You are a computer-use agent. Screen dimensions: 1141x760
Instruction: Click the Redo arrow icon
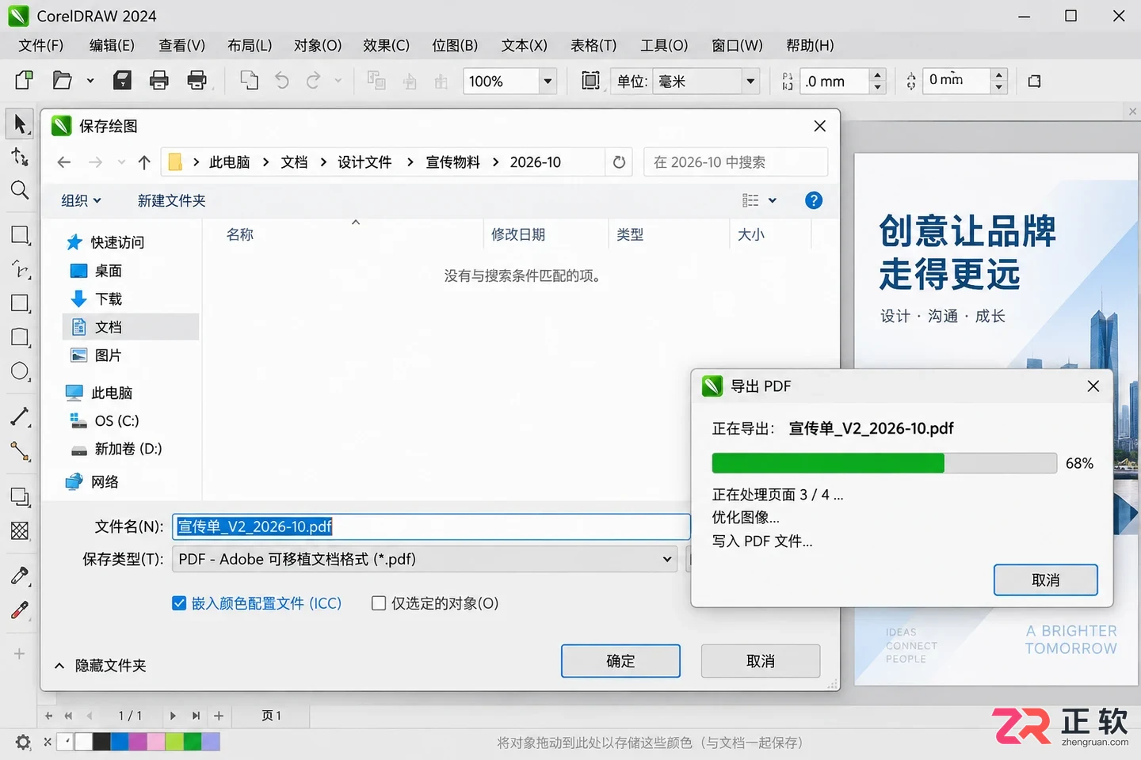(x=314, y=80)
